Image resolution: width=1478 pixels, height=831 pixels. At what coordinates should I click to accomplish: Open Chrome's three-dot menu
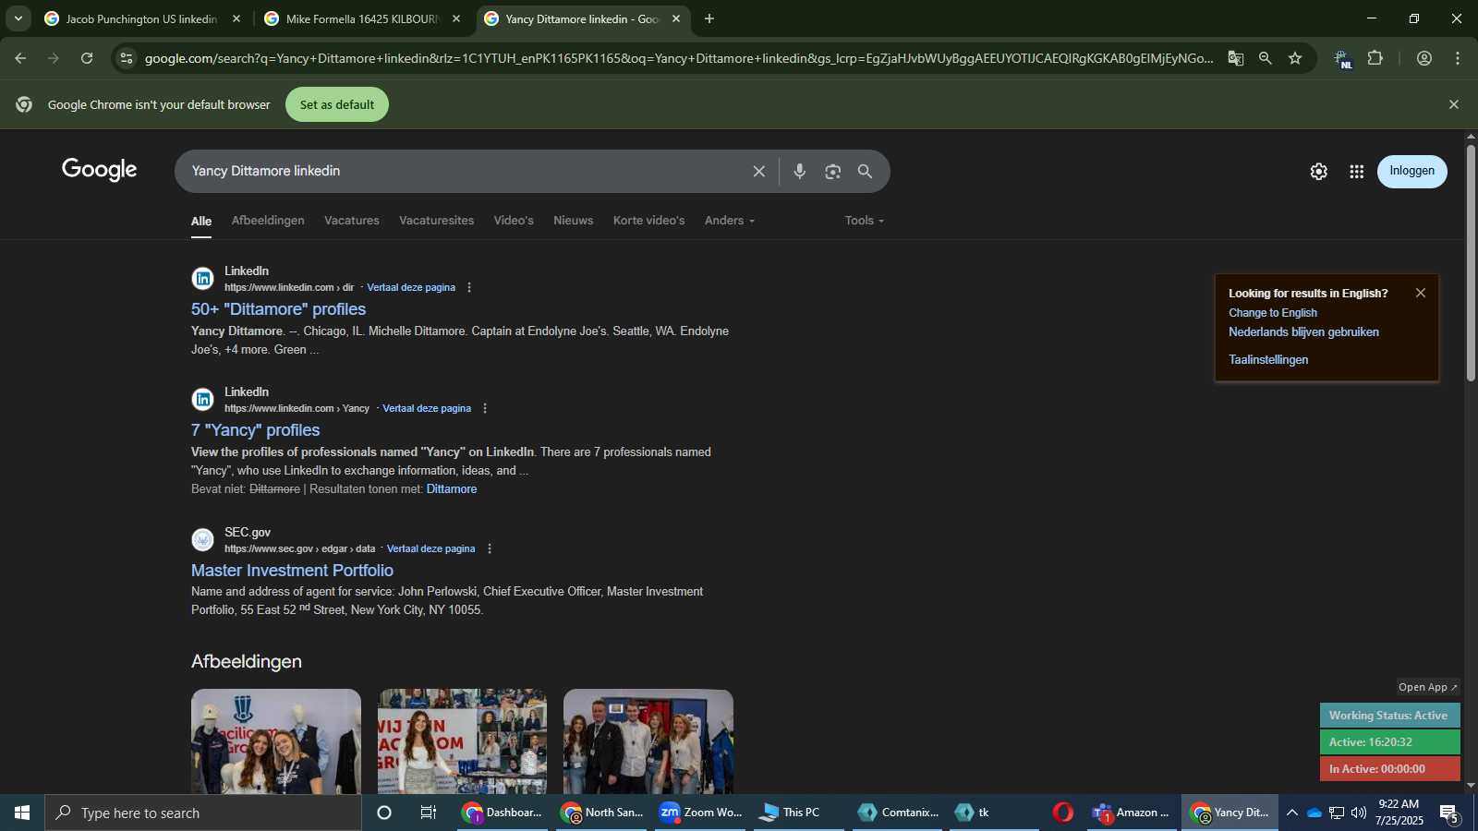click(1458, 58)
